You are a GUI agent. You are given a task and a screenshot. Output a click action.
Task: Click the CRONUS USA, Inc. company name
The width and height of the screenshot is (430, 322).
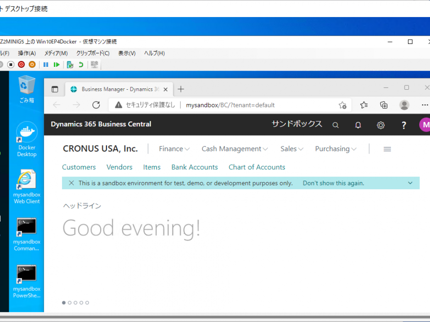(100, 149)
